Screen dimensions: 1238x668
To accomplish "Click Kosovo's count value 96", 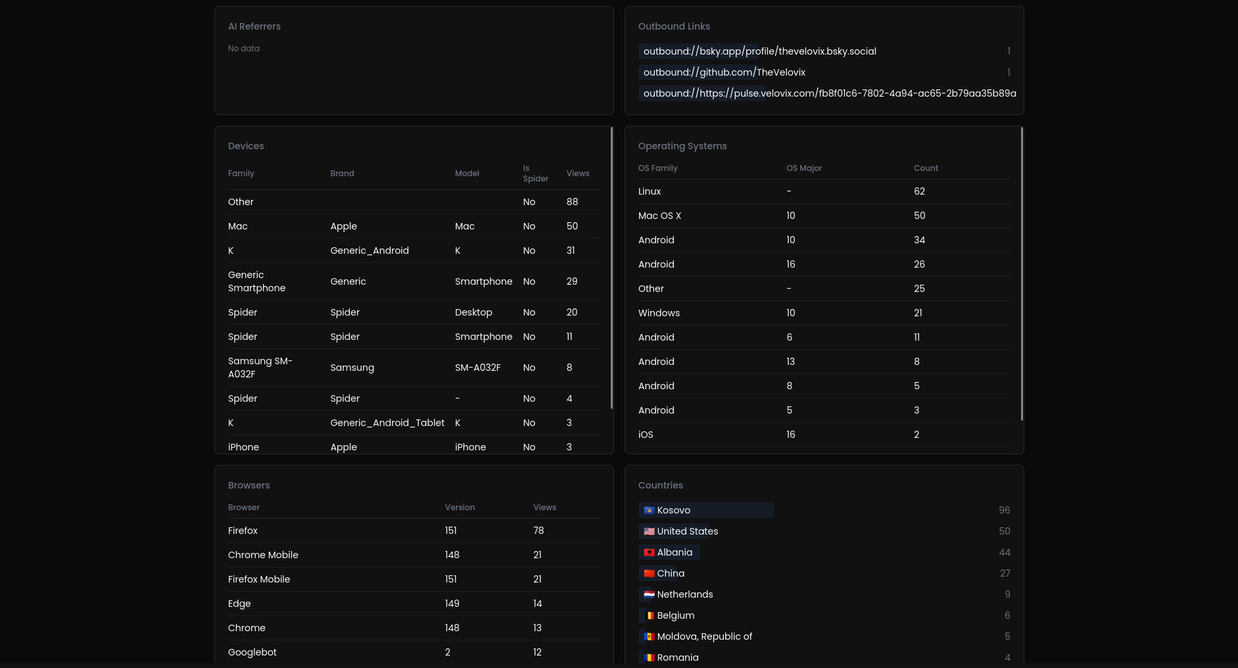I will pyautogui.click(x=1004, y=510).
